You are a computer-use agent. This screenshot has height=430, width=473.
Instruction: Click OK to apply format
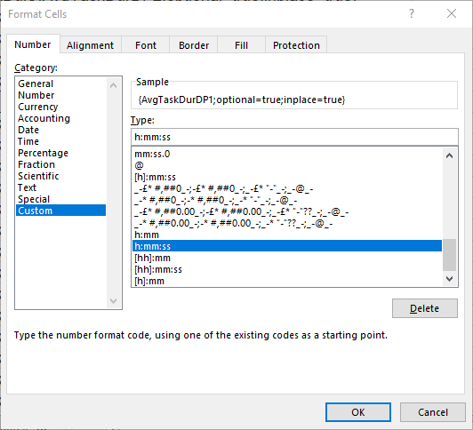coord(358,412)
